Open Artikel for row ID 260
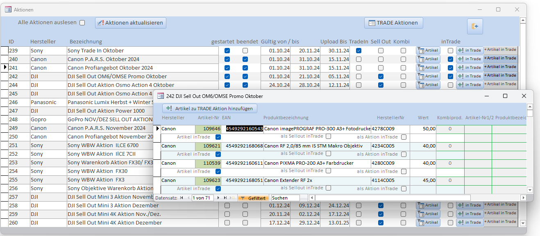Viewport: 540px width, 236px height. click(428, 222)
